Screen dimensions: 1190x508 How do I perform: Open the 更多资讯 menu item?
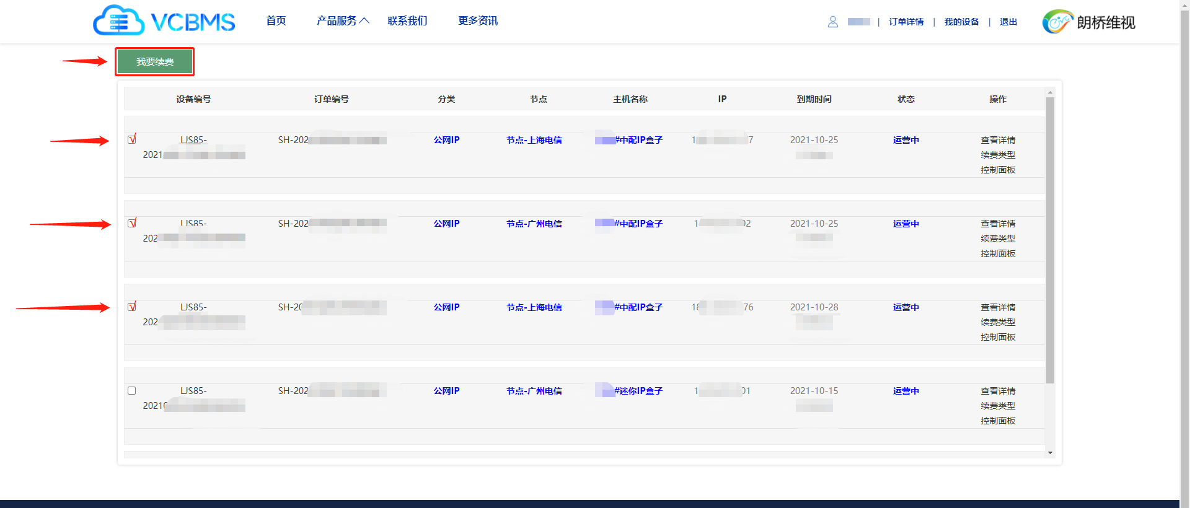[477, 21]
